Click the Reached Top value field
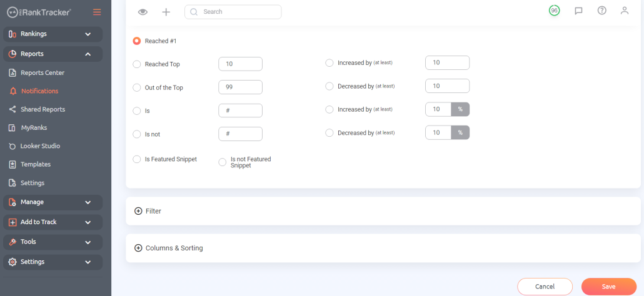Screen dimensions: 644x296 point(240,64)
